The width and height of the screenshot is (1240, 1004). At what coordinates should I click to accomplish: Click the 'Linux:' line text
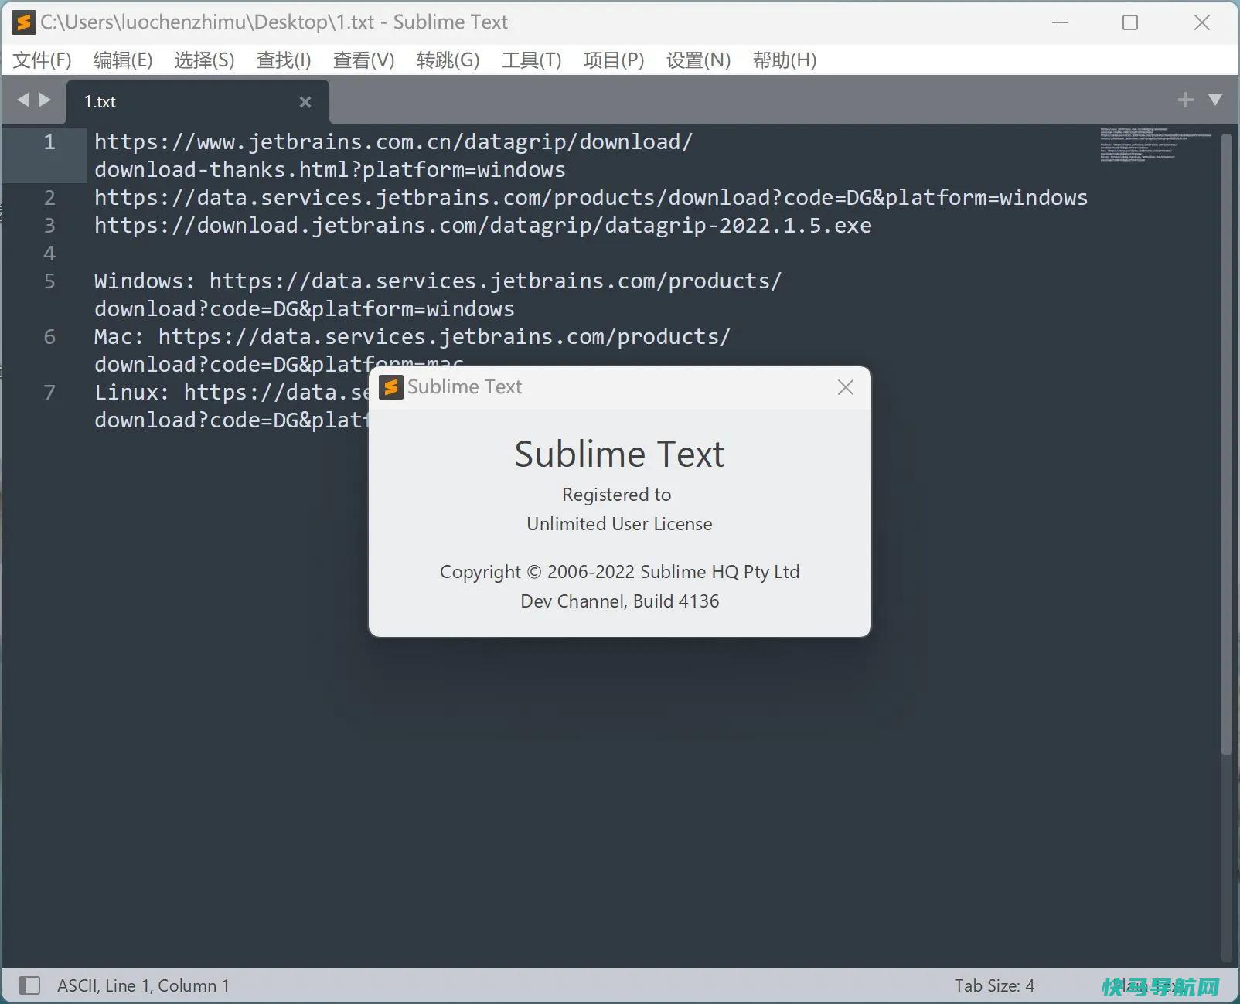(232, 393)
